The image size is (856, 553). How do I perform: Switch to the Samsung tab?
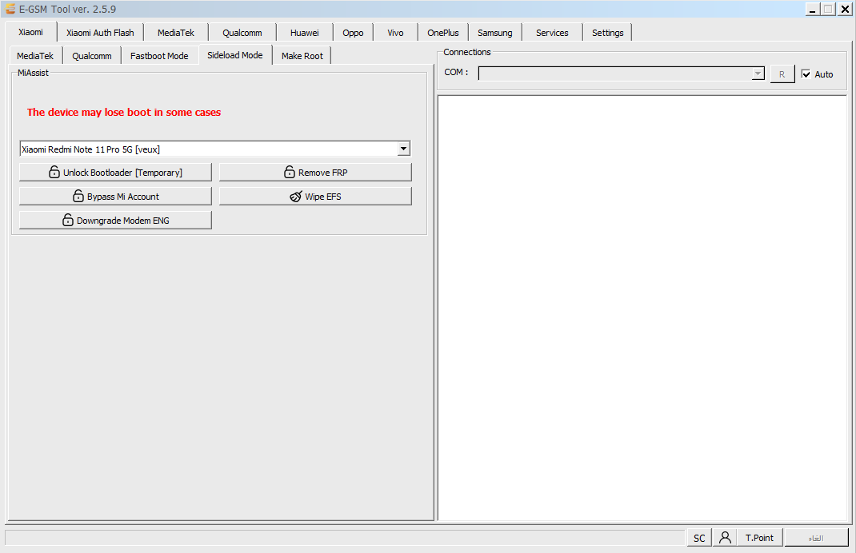coord(494,33)
